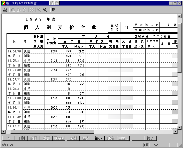183x148 pixels.
Task: Click the zoom out magnifier icon
Action: (x=45, y=10)
